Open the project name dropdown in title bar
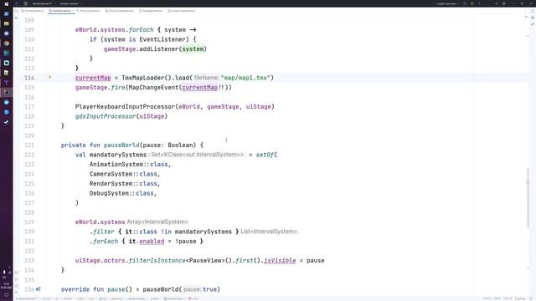This screenshot has height=301, width=536. pos(43,3)
